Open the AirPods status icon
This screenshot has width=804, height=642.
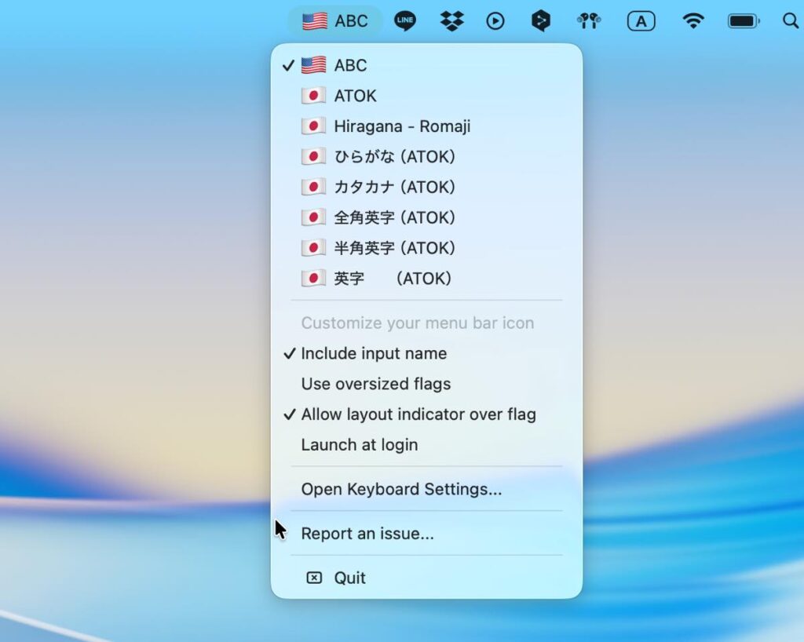tap(588, 21)
